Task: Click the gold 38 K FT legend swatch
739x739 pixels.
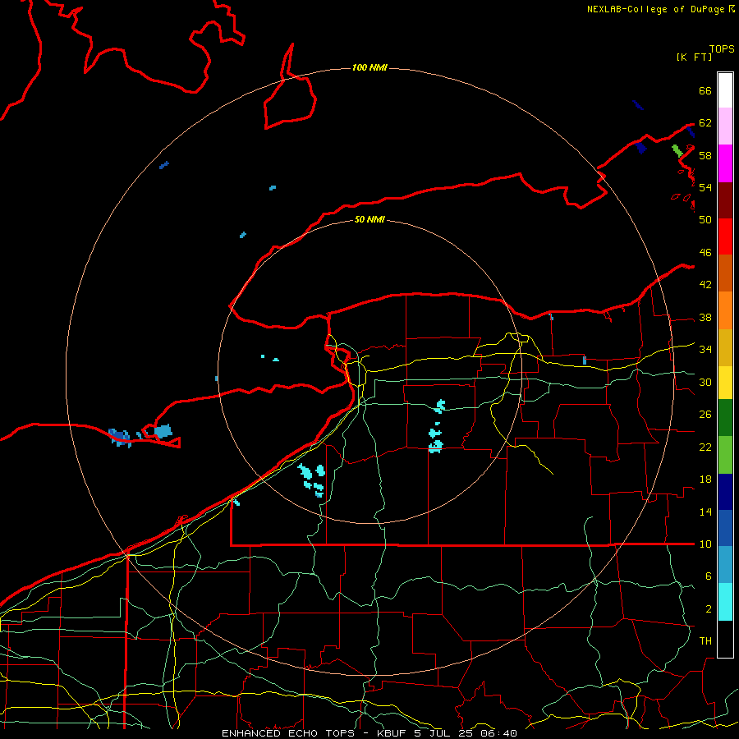Action: pyautogui.click(x=725, y=347)
